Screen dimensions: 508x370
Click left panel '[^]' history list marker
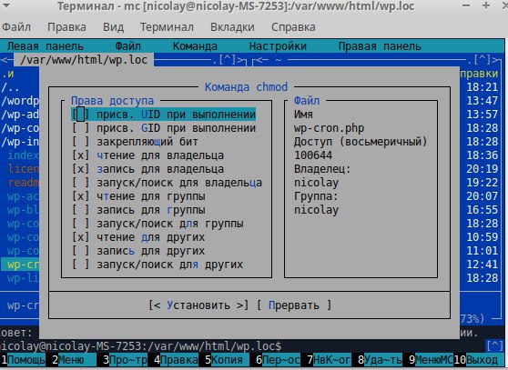pos(227,60)
